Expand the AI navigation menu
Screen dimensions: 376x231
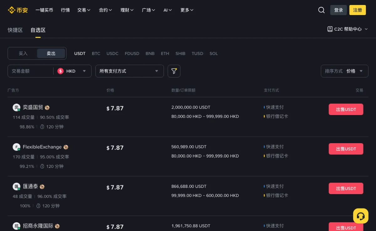coord(168,10)
